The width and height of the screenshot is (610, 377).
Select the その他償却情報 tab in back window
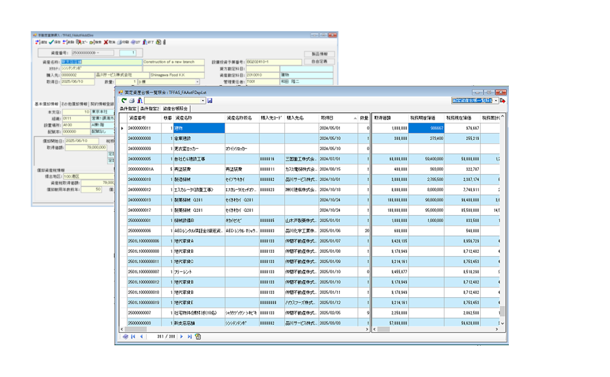click(x=74, y=104)
